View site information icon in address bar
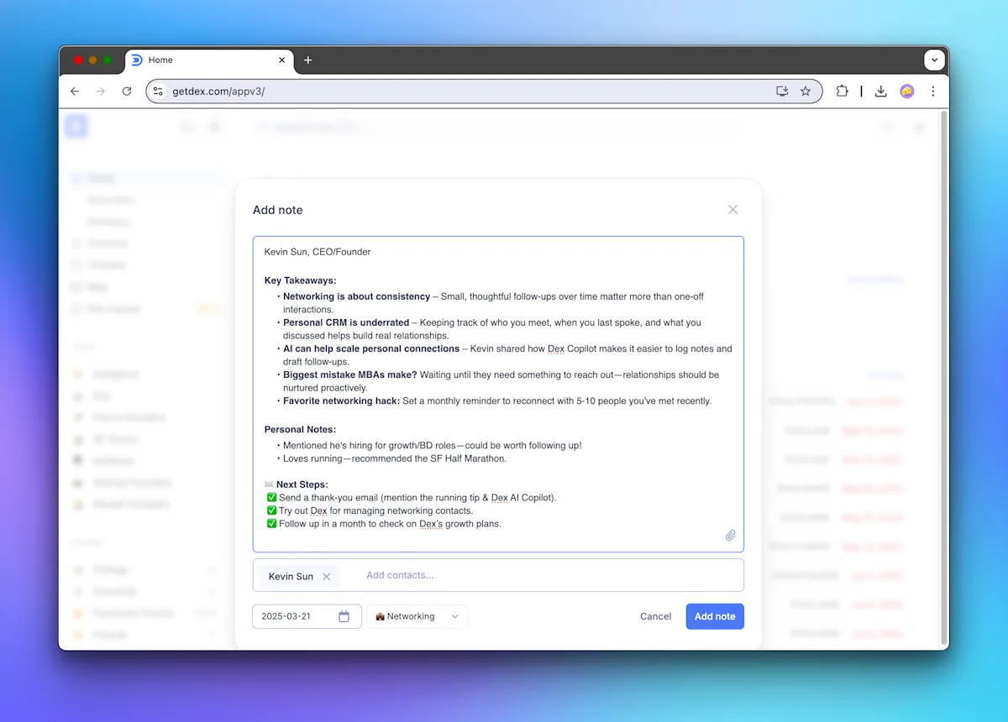 159,92
